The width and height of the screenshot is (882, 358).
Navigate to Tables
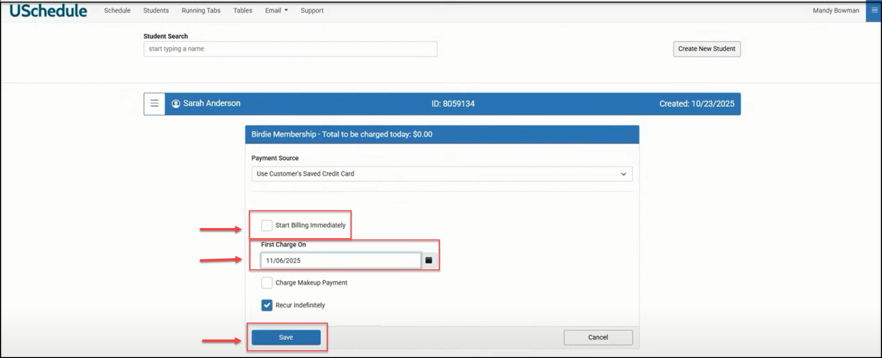click(x=242, y=11)
